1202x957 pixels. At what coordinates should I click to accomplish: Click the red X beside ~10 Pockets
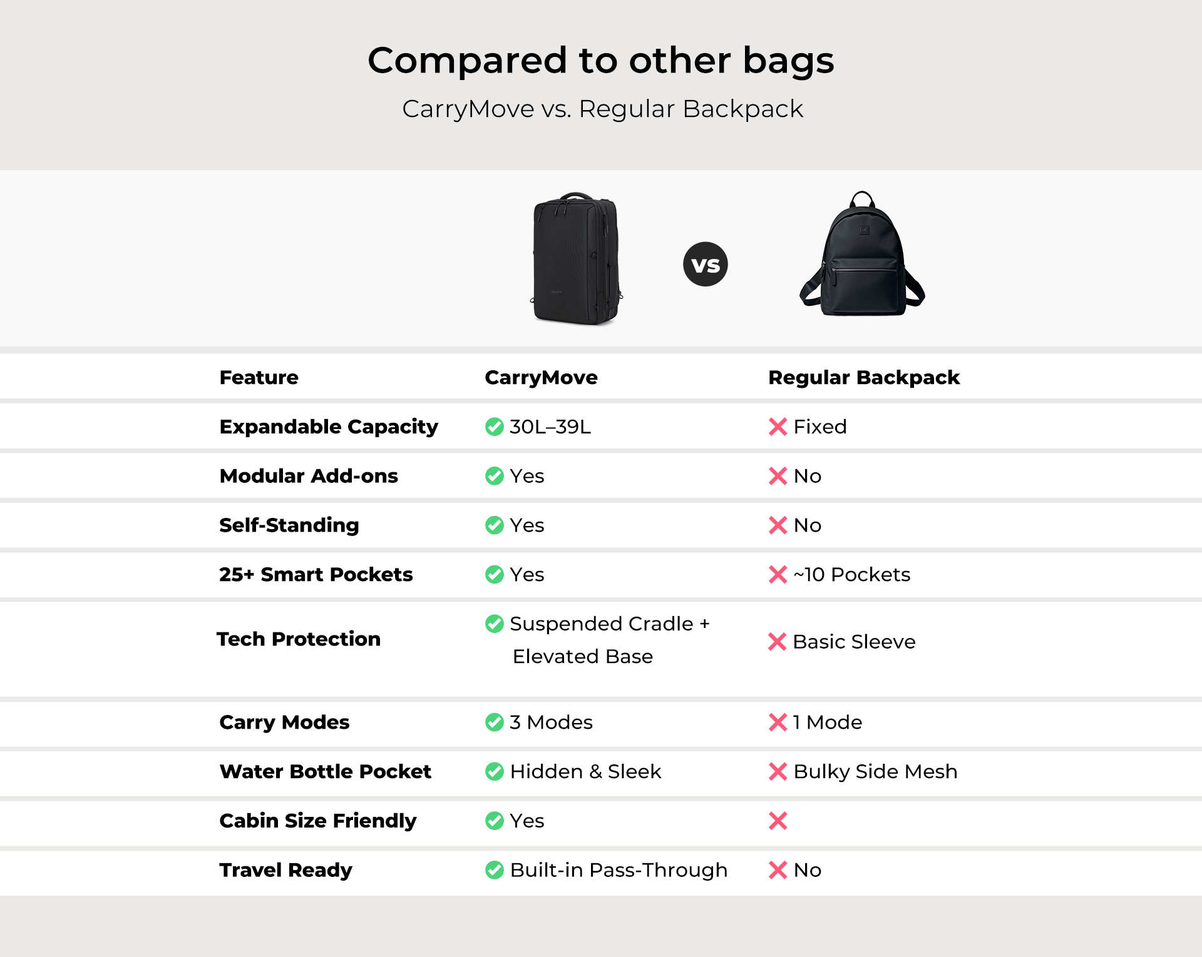click(x=778, y=574)
